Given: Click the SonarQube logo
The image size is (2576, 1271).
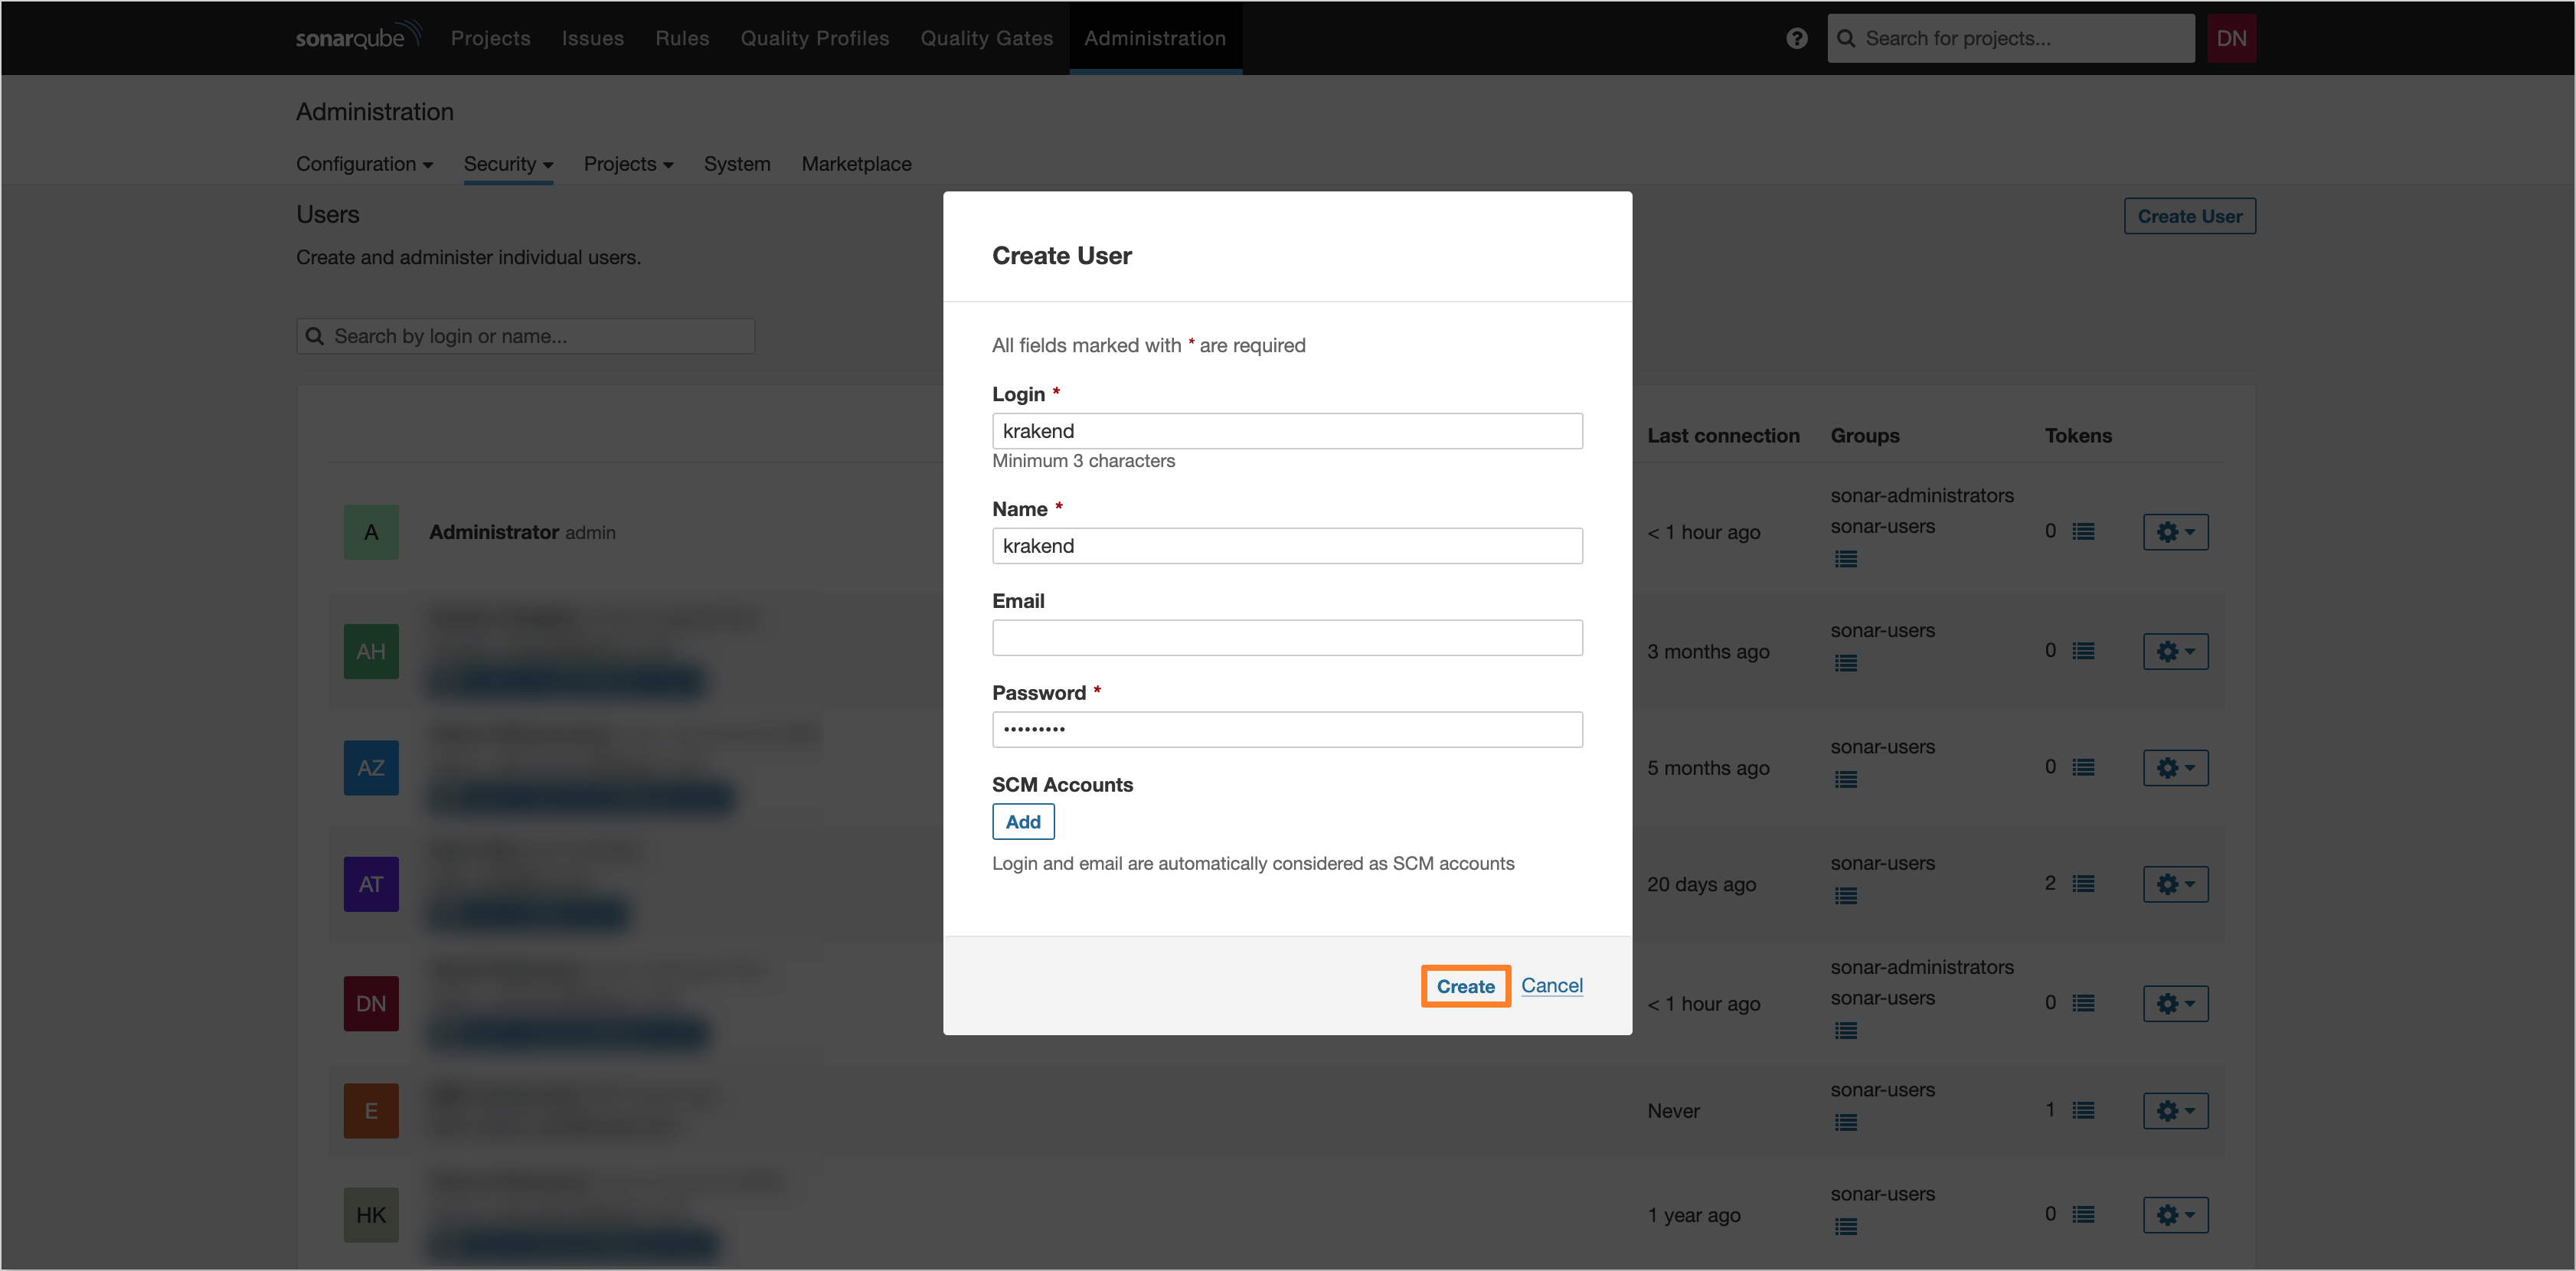Looking at the screenshot, I should tap(357, 36).
